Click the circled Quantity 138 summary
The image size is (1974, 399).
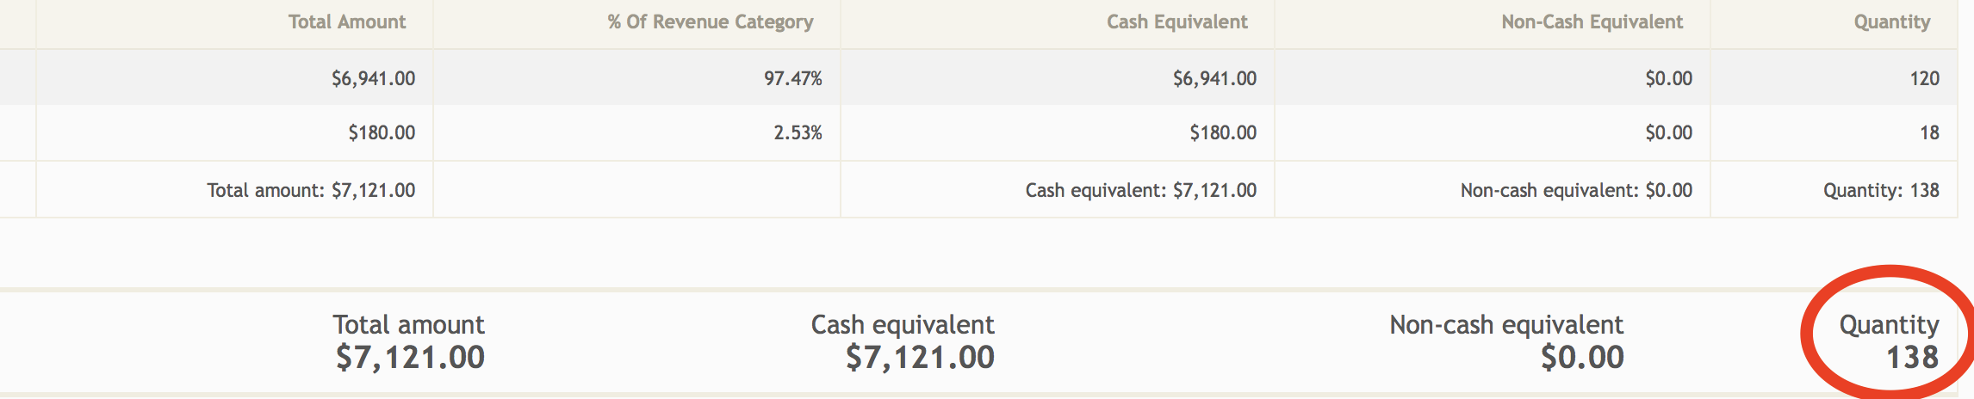click(x=1889, y=341)
